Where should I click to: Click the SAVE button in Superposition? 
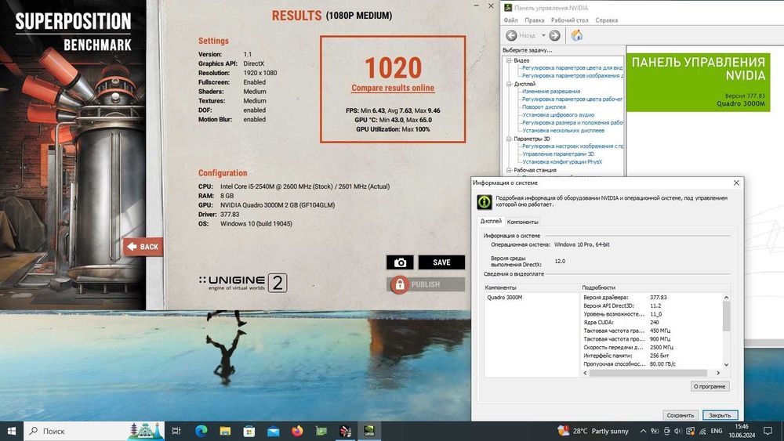pyautogui.click(x=441, y=262)
